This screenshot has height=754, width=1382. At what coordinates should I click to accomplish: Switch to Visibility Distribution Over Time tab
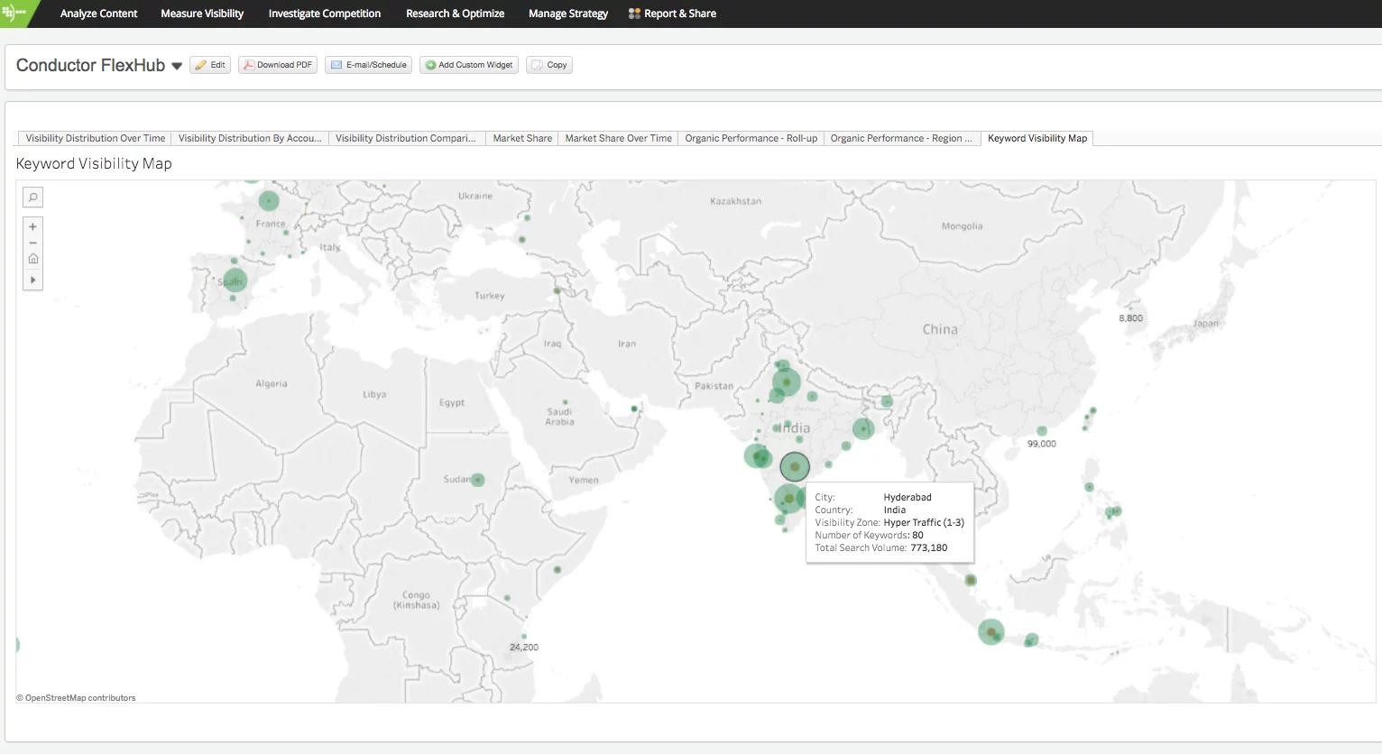click(x=96, y=138)
